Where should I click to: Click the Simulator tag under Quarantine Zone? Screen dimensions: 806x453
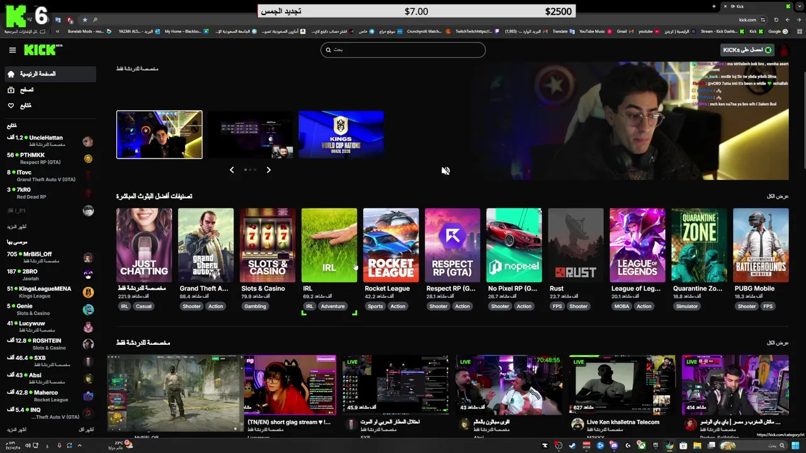tap(687, 306)
